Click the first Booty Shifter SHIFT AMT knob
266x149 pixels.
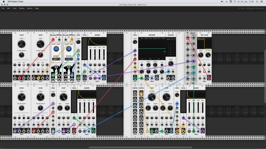(x=56, y=49)
